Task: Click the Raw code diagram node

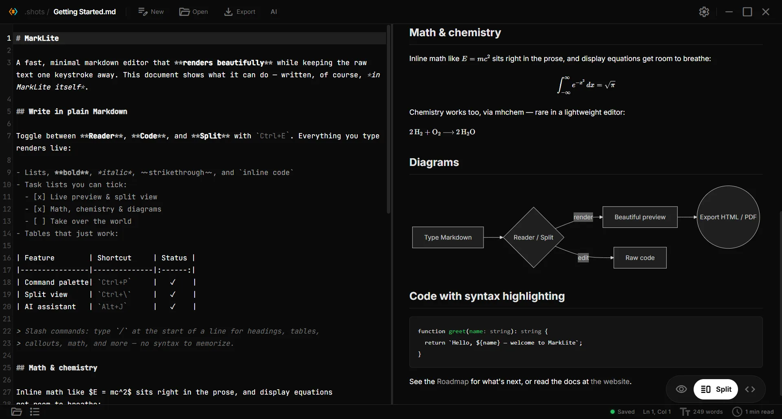Action: [x=640, y=258]
